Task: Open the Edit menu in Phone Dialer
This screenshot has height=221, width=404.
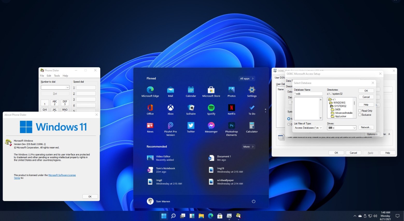Action: [x=49, y=76]
